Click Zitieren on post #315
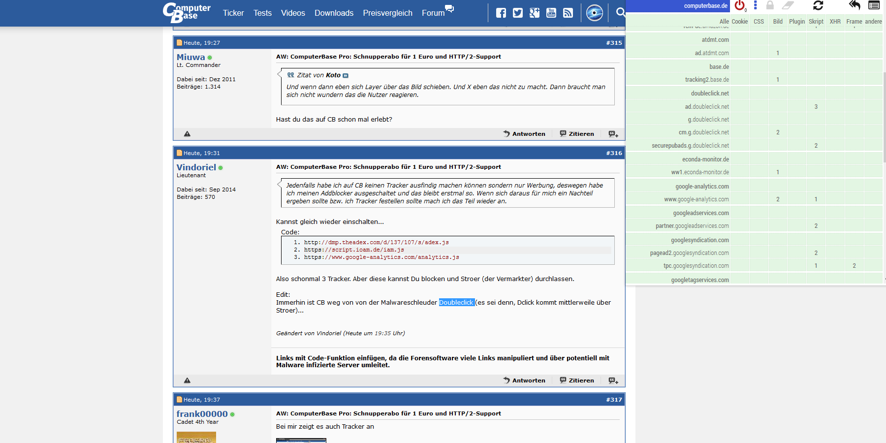The width and height of the screenshot is (886, 443). [577, 134]
